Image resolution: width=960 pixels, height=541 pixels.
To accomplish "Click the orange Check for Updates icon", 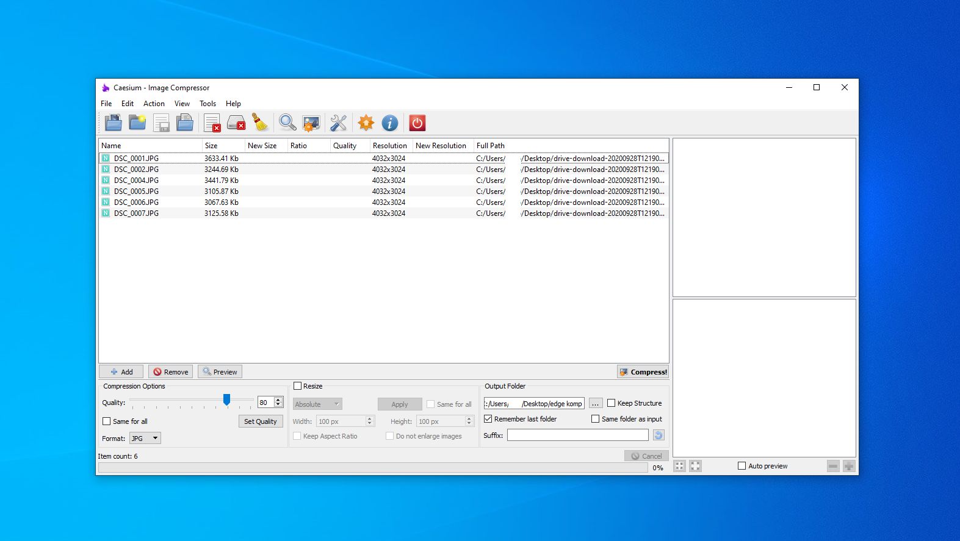I will [x=366, y=123].
